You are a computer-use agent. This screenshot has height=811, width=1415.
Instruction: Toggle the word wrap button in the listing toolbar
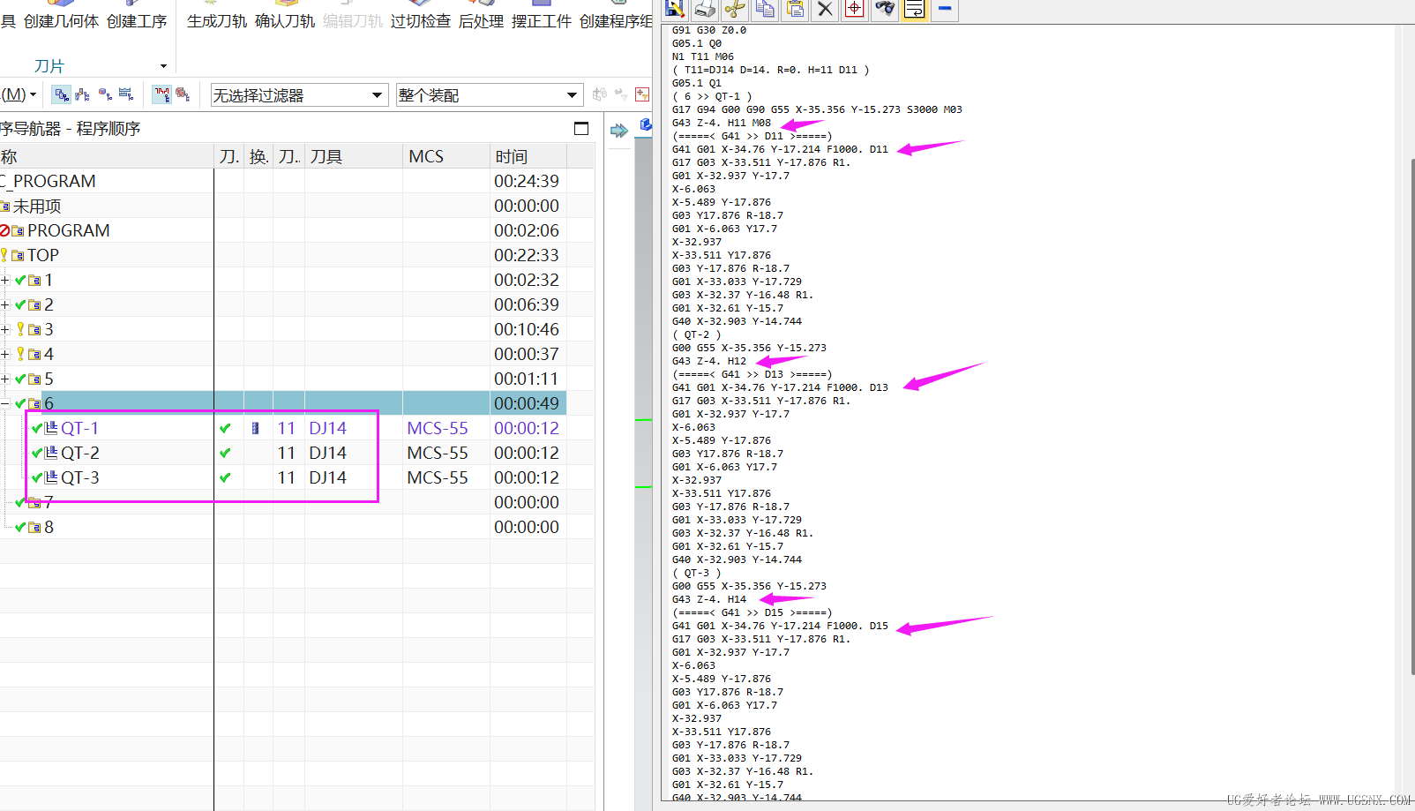915,9
